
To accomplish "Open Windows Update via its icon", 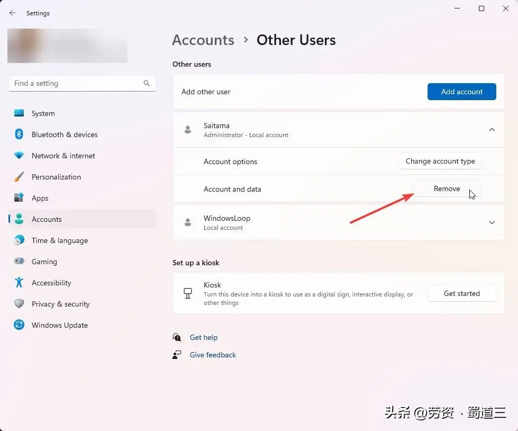I will pos(19,325).
